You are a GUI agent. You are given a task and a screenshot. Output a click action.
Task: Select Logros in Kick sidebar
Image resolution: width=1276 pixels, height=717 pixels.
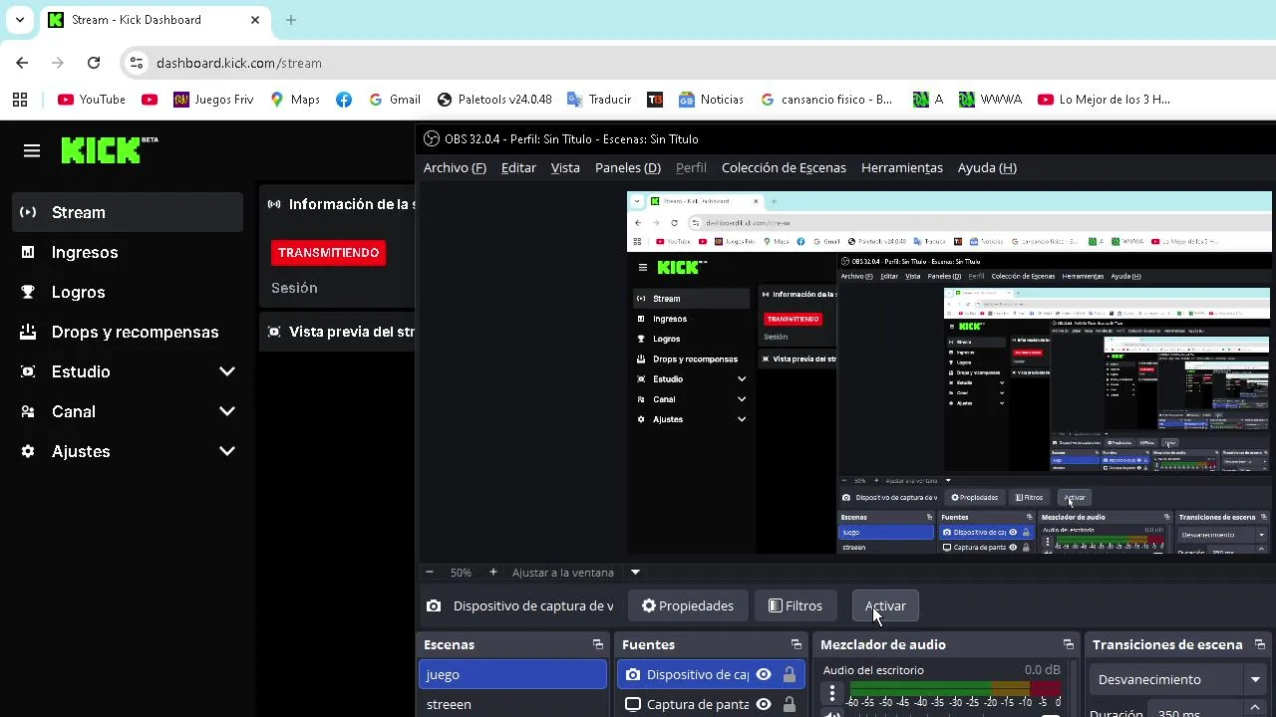click(x=128, y=292)
